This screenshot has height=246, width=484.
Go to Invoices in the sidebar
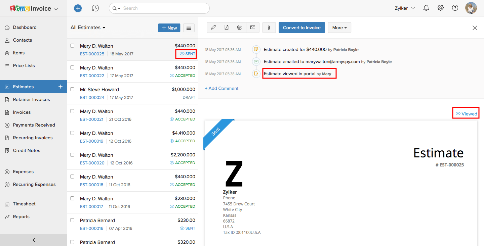tap(22, 112)
